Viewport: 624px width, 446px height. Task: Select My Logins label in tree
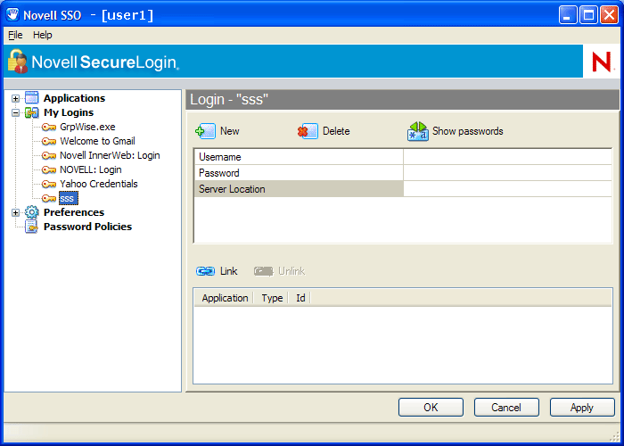[69, 112]
